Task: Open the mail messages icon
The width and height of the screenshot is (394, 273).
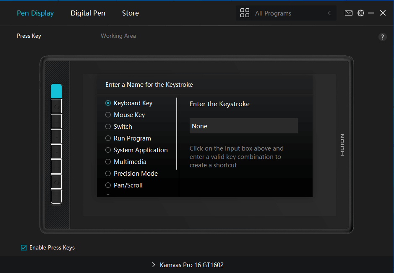Action: tap(348, 13)
